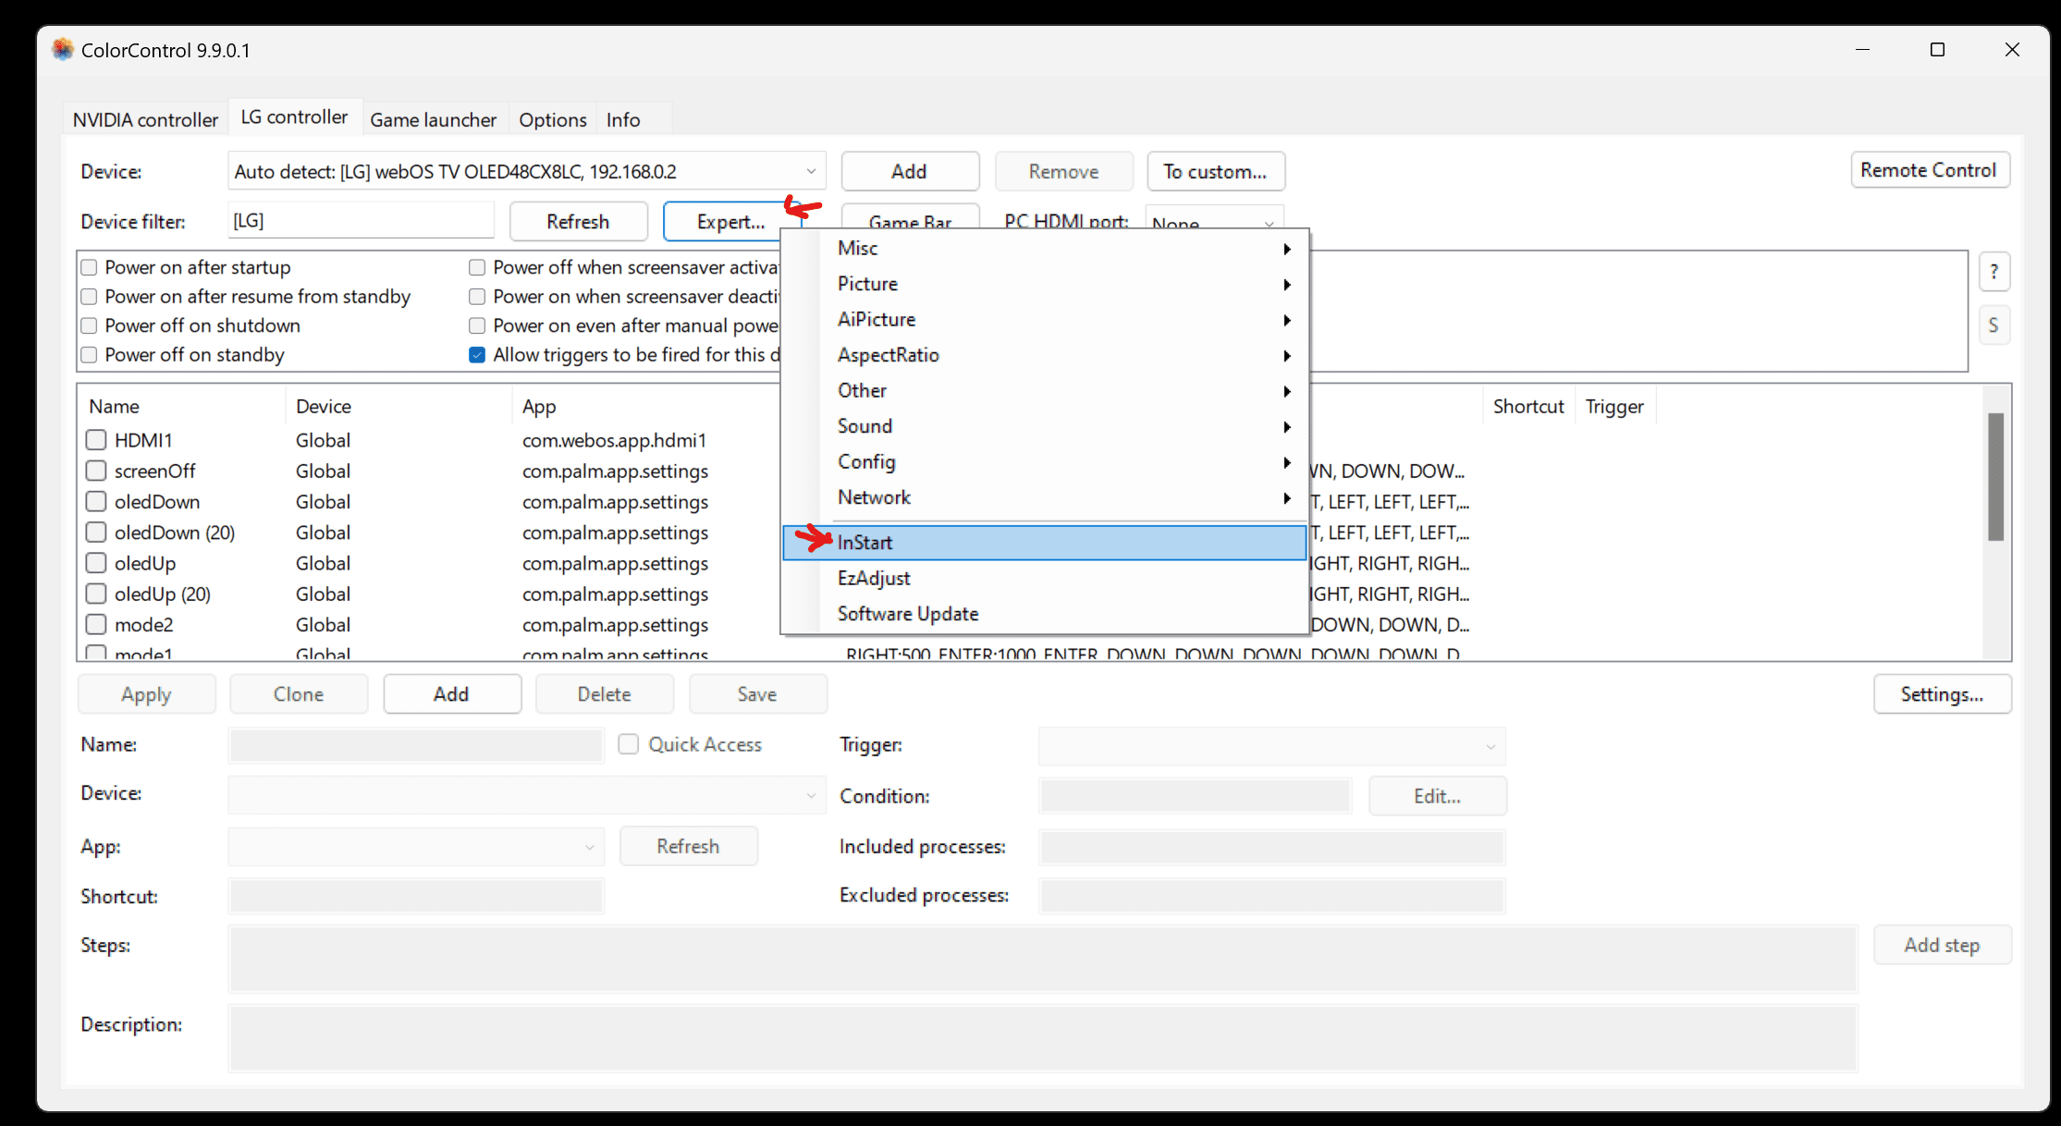Enable Power off on shutdown

click(89, 325)
